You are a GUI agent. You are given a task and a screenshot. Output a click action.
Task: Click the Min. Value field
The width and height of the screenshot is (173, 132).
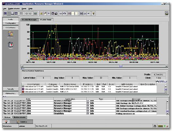click(130, 78)
